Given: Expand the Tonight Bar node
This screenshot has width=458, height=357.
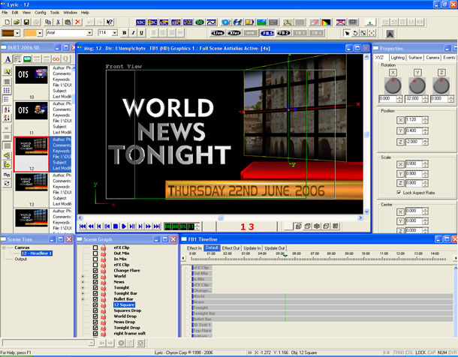Looking at the screenshot, I should (83, 293).
